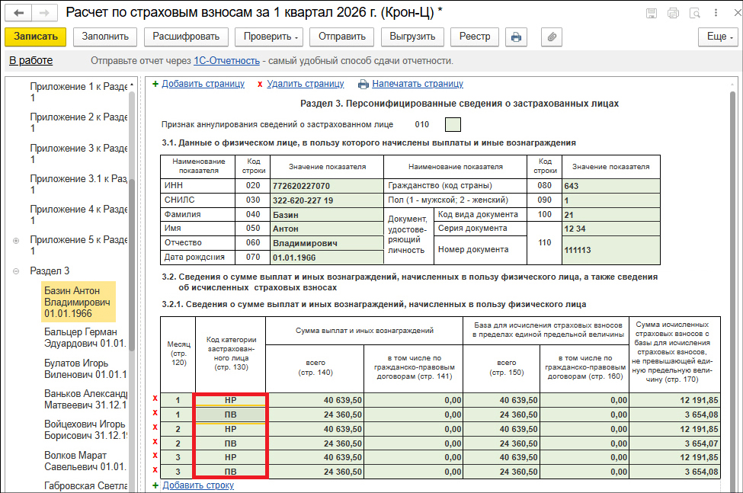Viewport: 743px width, 493px height.
Task: Collapse the Раздел 3 tree node
Action: click(16, 271)
